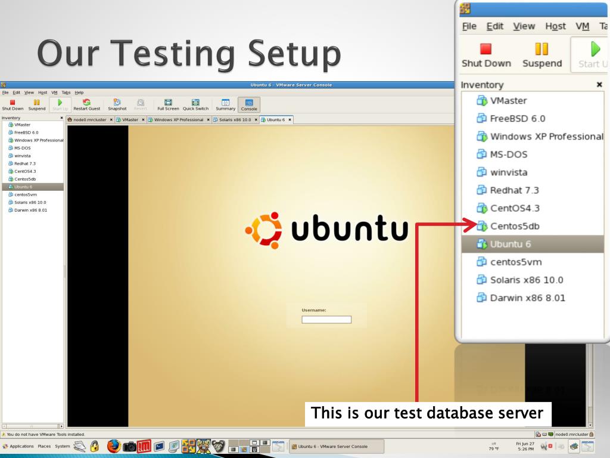Open the View menu in the enlarged callout
This screenshot has height=458, width=610.
[x=524, y=26]
